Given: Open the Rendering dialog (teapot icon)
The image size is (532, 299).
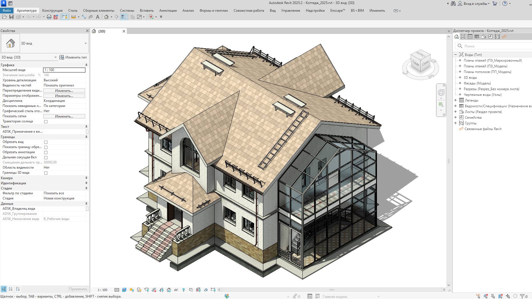Looking at the screenshot, I should click(x=146, y=290).
